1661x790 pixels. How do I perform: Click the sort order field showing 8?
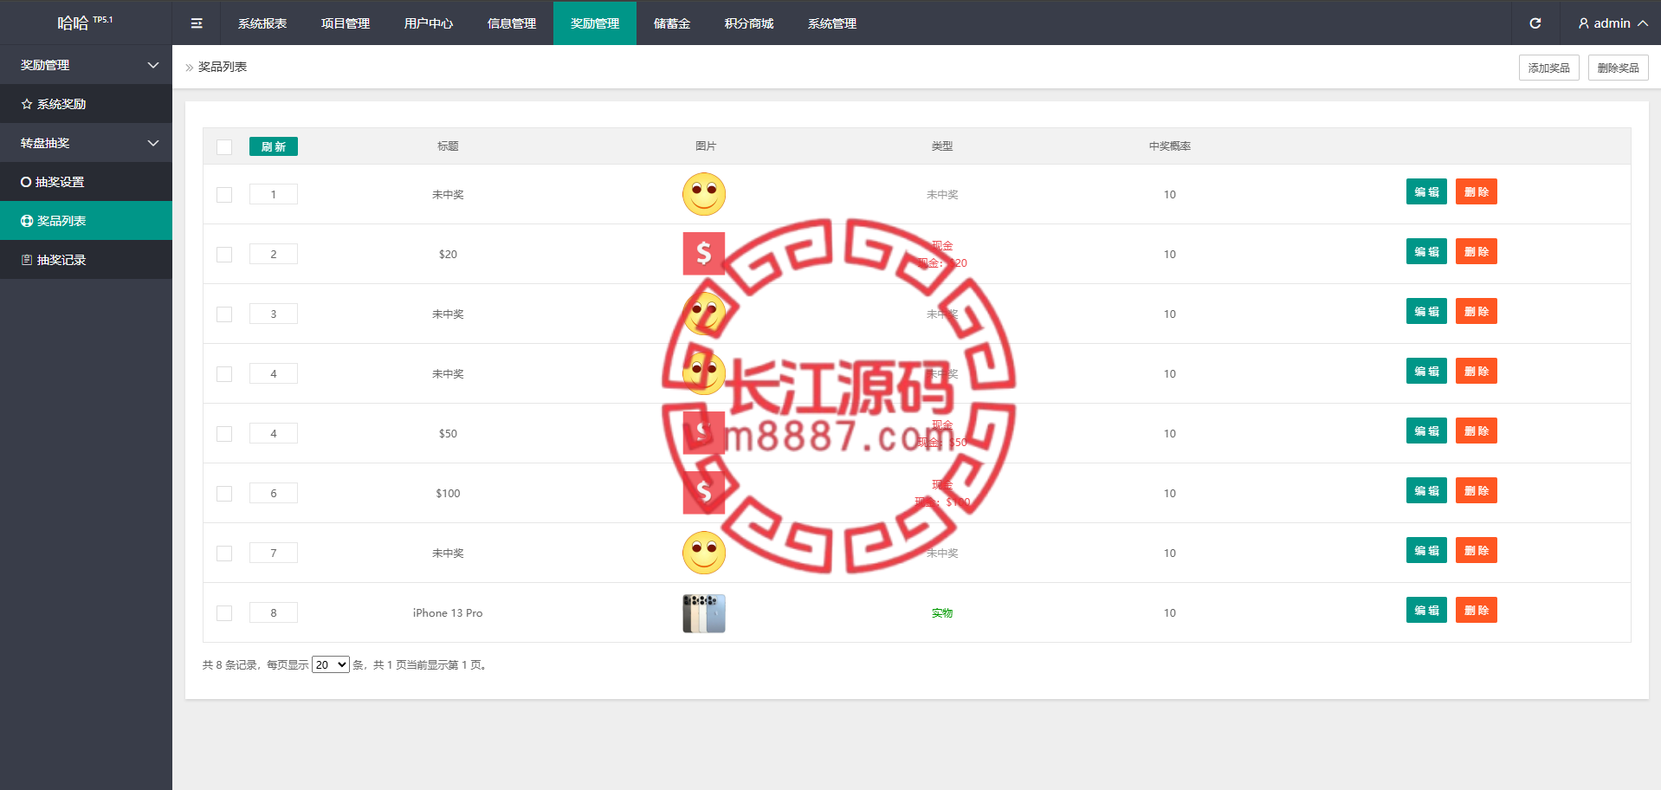coord(274,612)
